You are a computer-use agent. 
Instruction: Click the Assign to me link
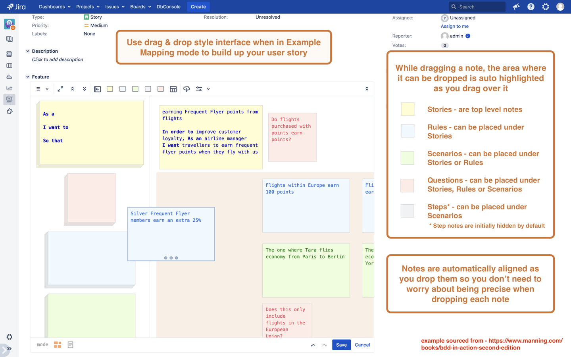(x=454, y=26)
